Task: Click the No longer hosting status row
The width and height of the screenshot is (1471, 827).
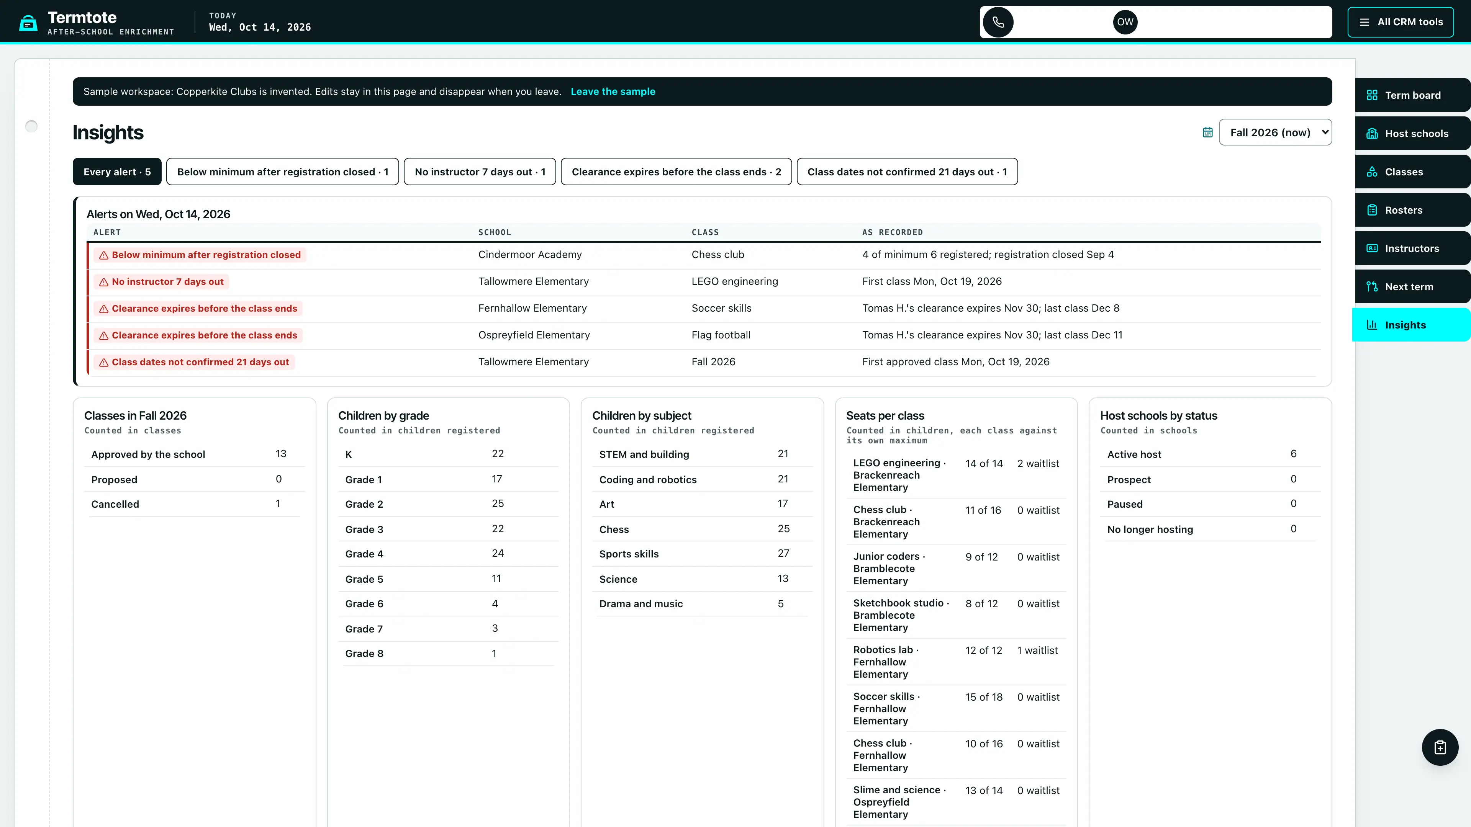Action: (x=1210, y=529)
